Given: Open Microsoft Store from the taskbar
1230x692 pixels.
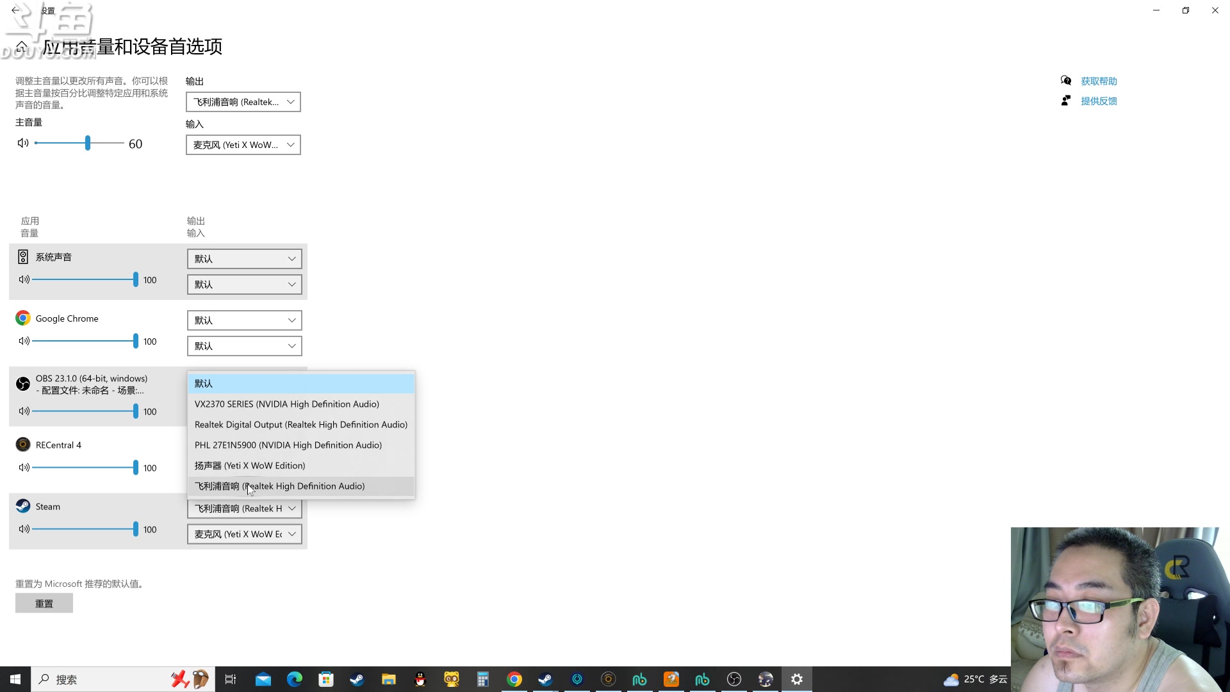Looking at the screenshot, I should 326,679.
